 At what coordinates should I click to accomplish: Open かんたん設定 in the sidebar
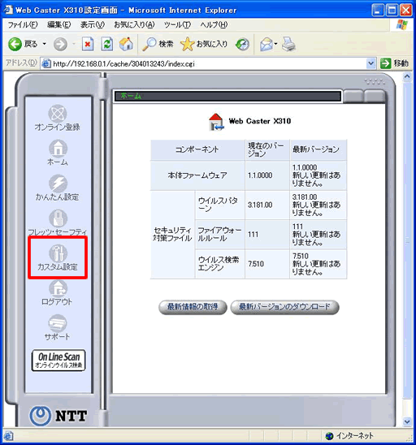point(58,188)
